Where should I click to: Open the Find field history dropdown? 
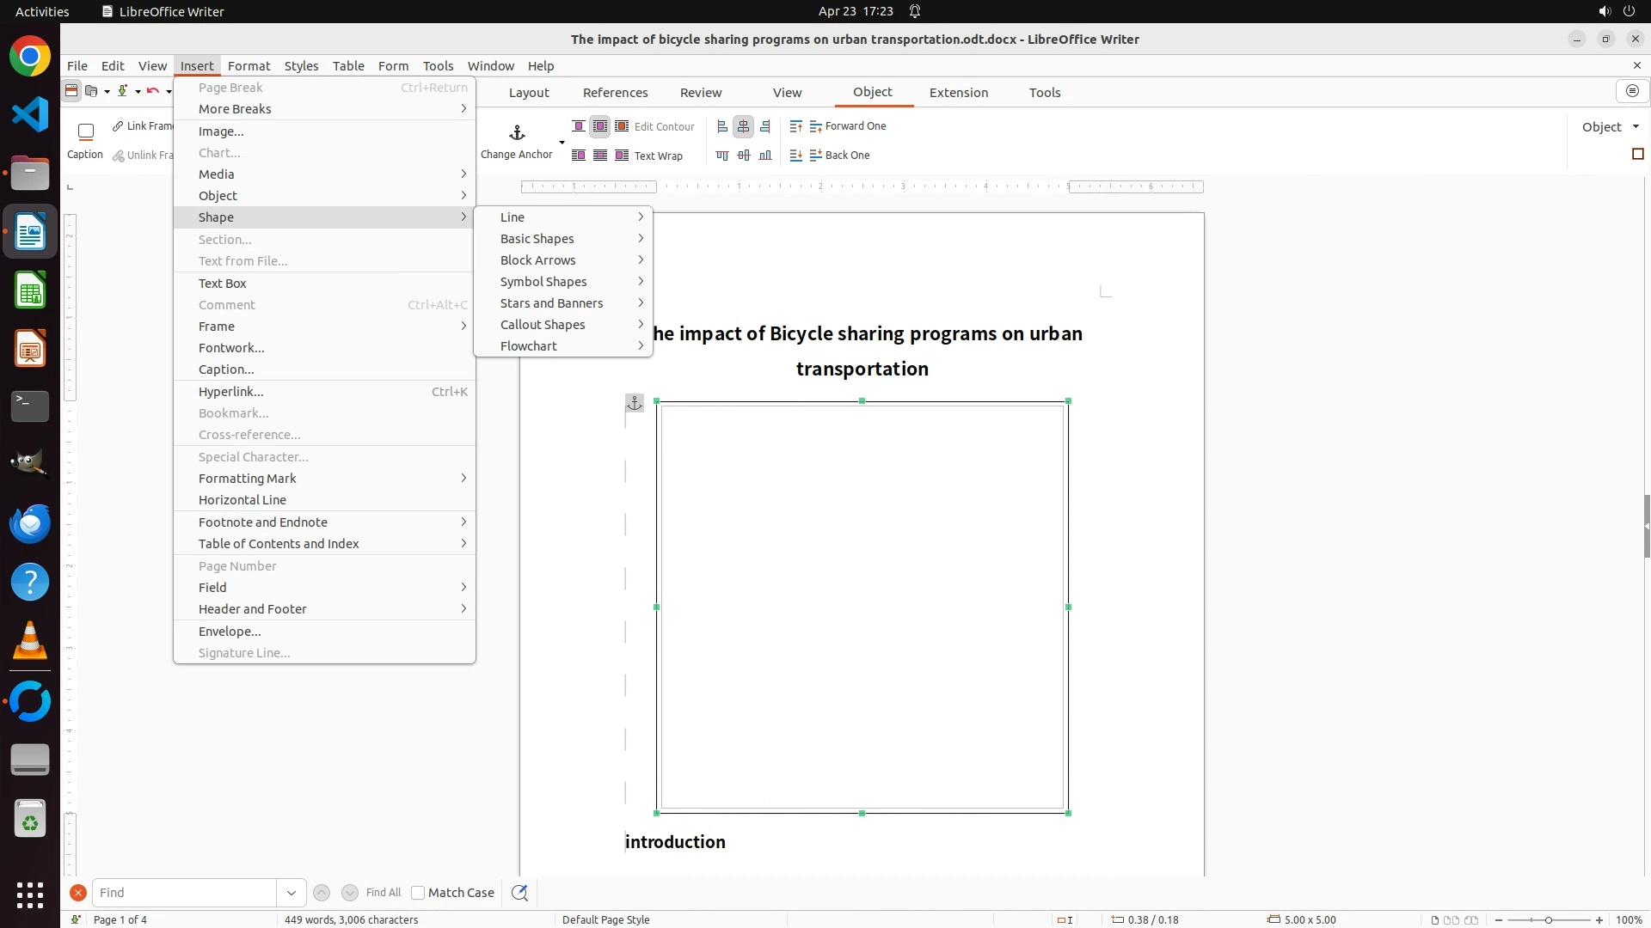tap(292, 893)
